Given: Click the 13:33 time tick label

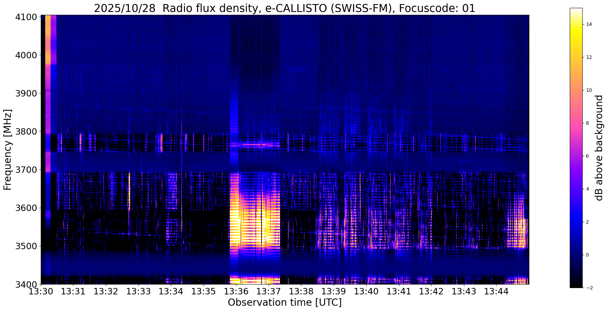Looking at the screenshot, I should (139, 291).
